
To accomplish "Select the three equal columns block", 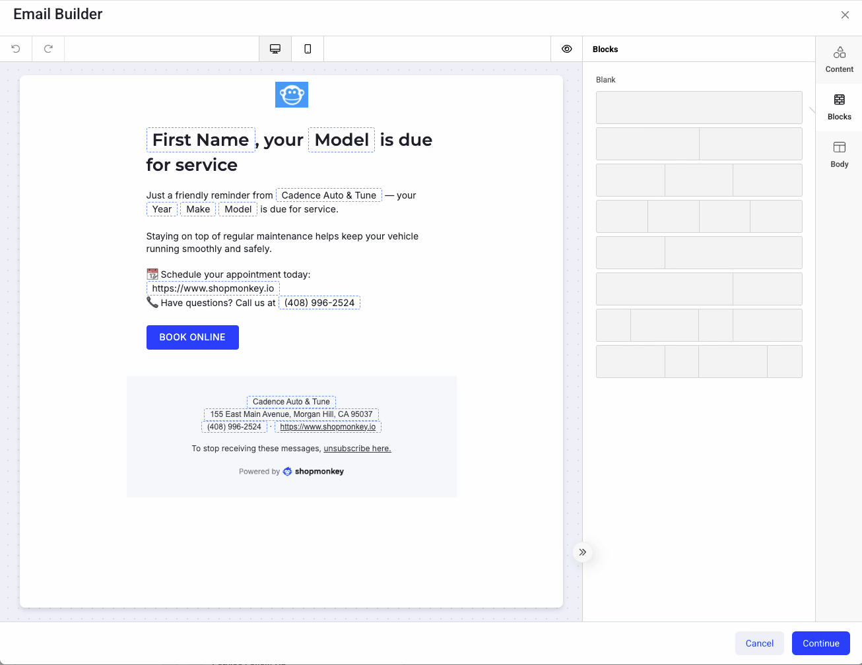I will tap(699, 180).
